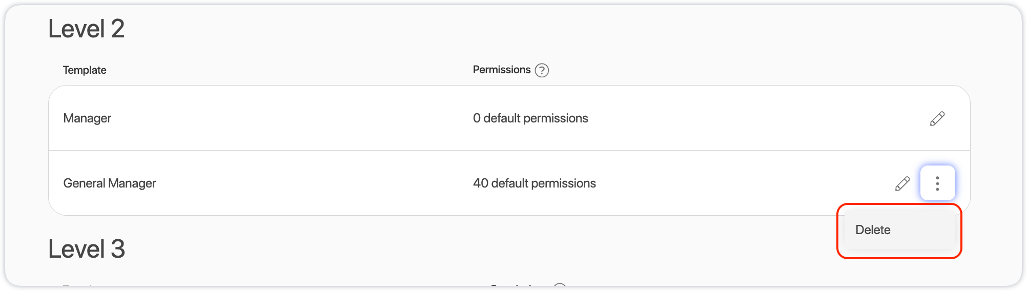Open the General Manager three-dot options menu

[937, 183]
